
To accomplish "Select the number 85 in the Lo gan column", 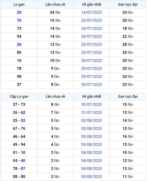I will [x=19, y=52].
